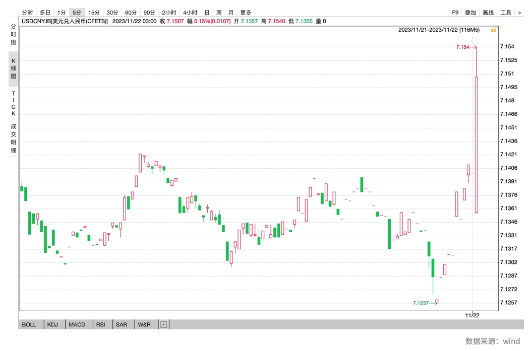The image size is (531, 351).
Task: Click the 收 7.1507 closing value
Action: click(x=171, y=21)
